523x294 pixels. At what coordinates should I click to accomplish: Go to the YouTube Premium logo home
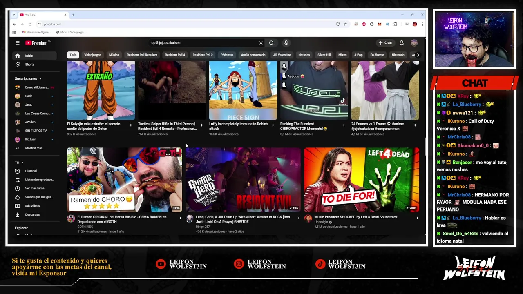pos(37,43)
